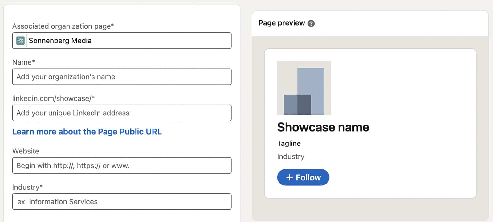
Task: Click the Sonnenberg Media organization logo icon
Action: 20,41
